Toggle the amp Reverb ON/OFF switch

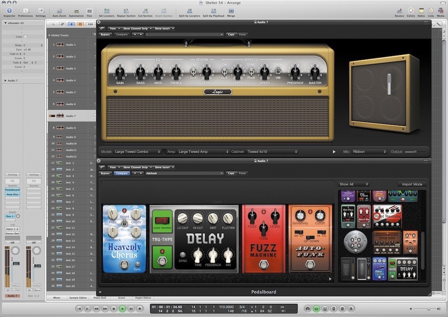tap(193, 71)
